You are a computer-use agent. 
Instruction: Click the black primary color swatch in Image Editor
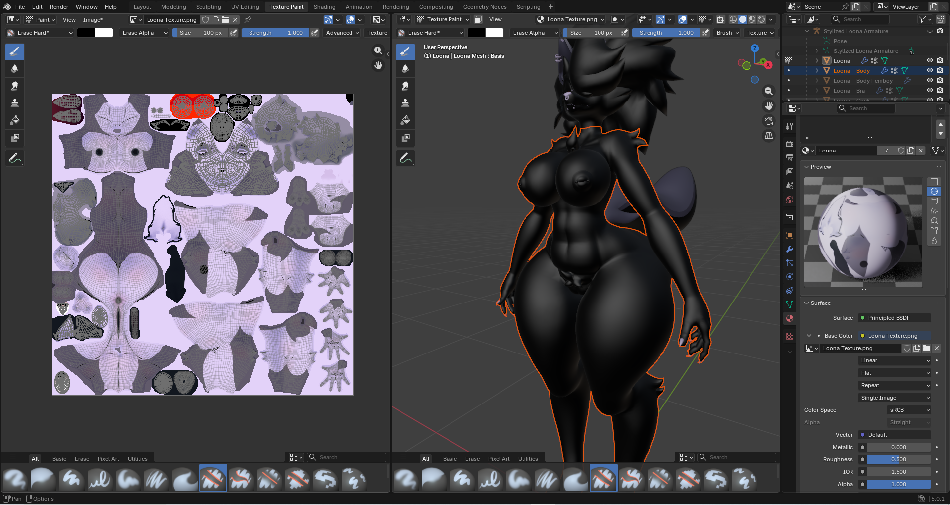click(x=86, y=33)
